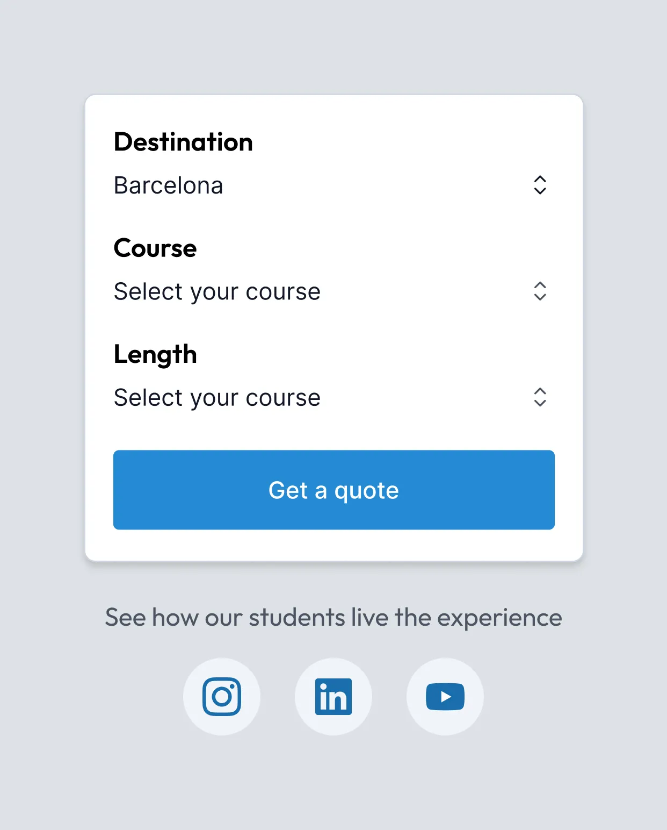Click 'Select your course' under Course
Image resolution: width=667 pixels, height=830 pixels.
coord(217,291)
